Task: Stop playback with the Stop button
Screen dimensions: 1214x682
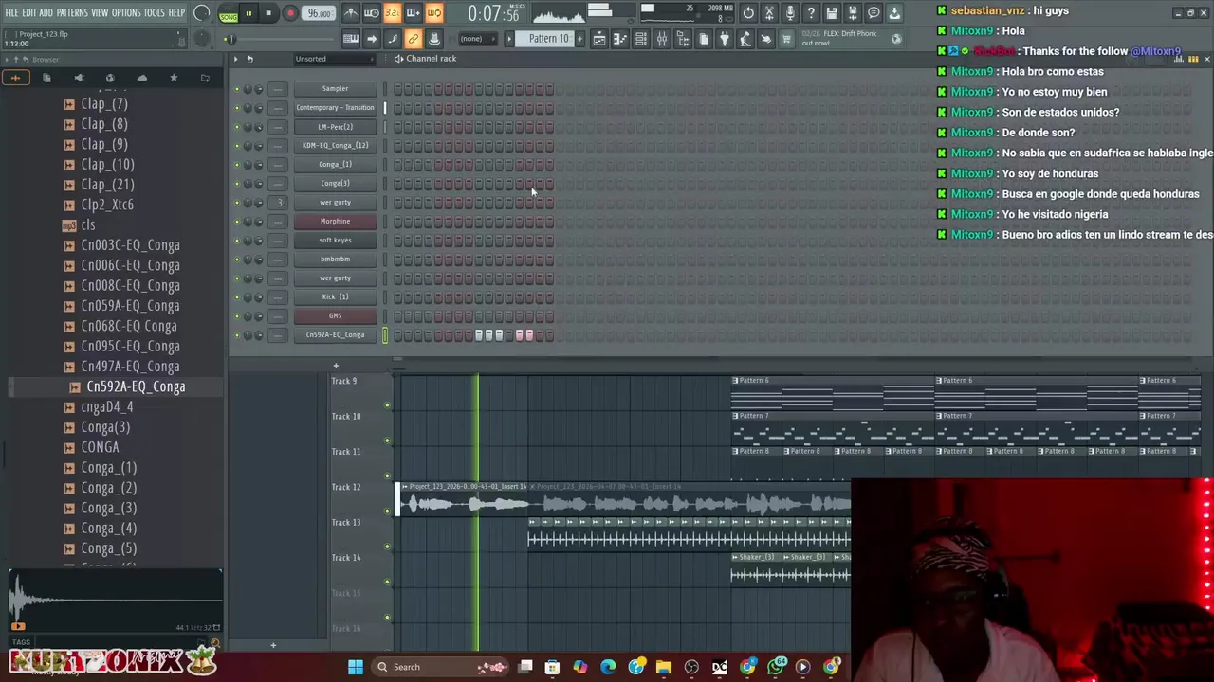Action: pyautogui.click(x=269, y=13)
